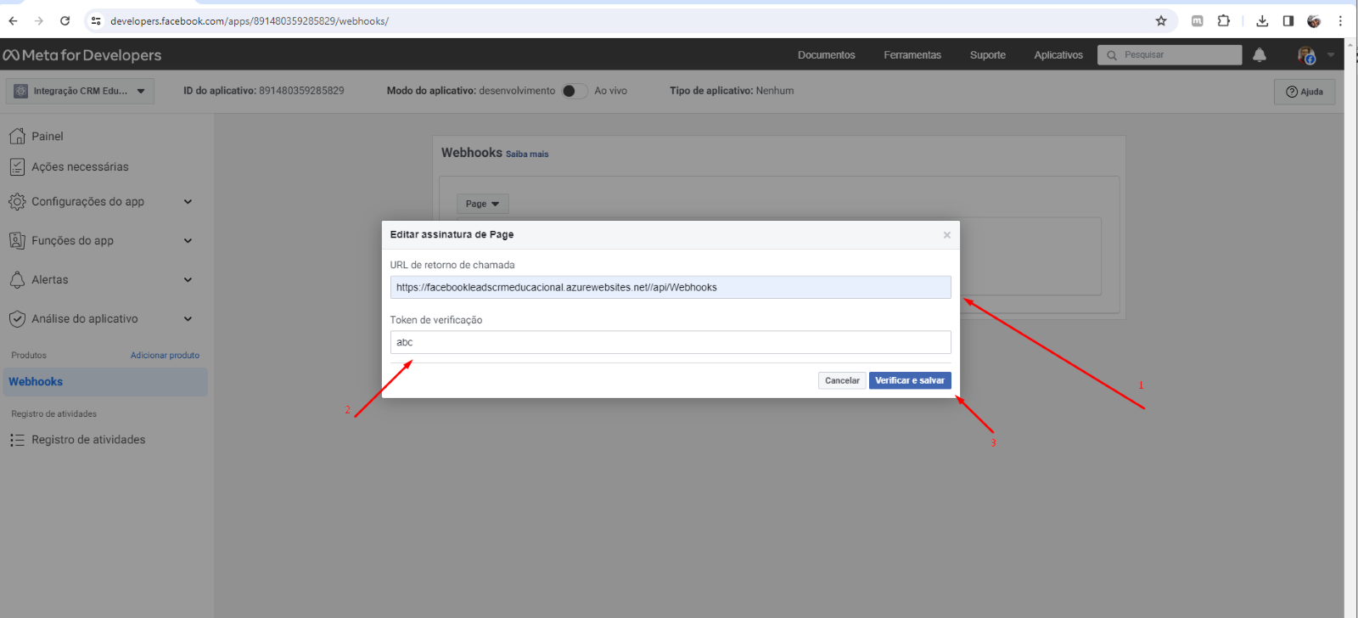Click Verificar e salvar button

pos(910,380)
